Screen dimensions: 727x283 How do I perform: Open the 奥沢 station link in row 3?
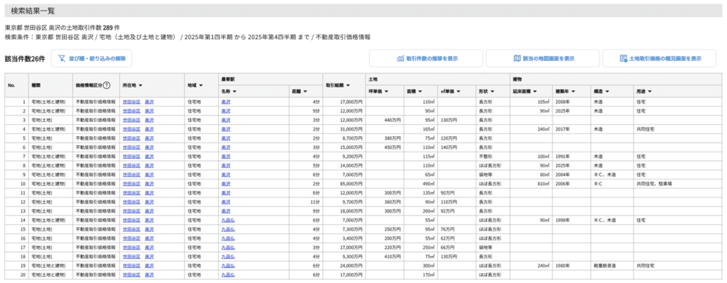(226, 120)
